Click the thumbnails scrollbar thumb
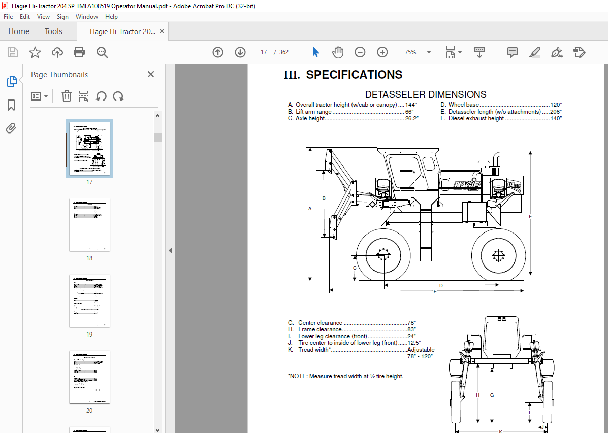 click(x=157, y=137)
